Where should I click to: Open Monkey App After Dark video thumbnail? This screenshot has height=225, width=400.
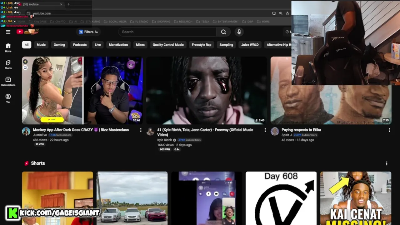[x=82, y=90]
